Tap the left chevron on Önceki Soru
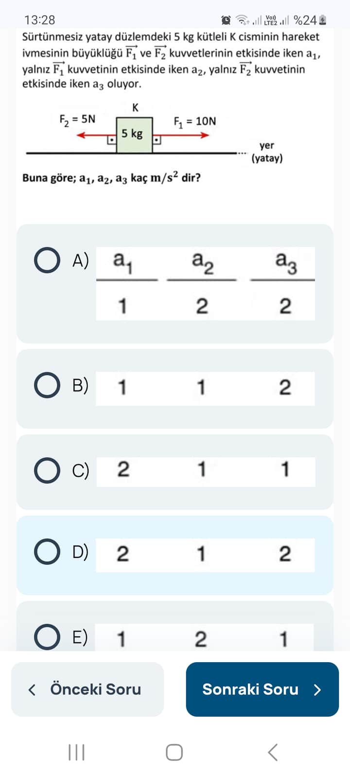Screen dimensions: 350x779 point(32,689)
